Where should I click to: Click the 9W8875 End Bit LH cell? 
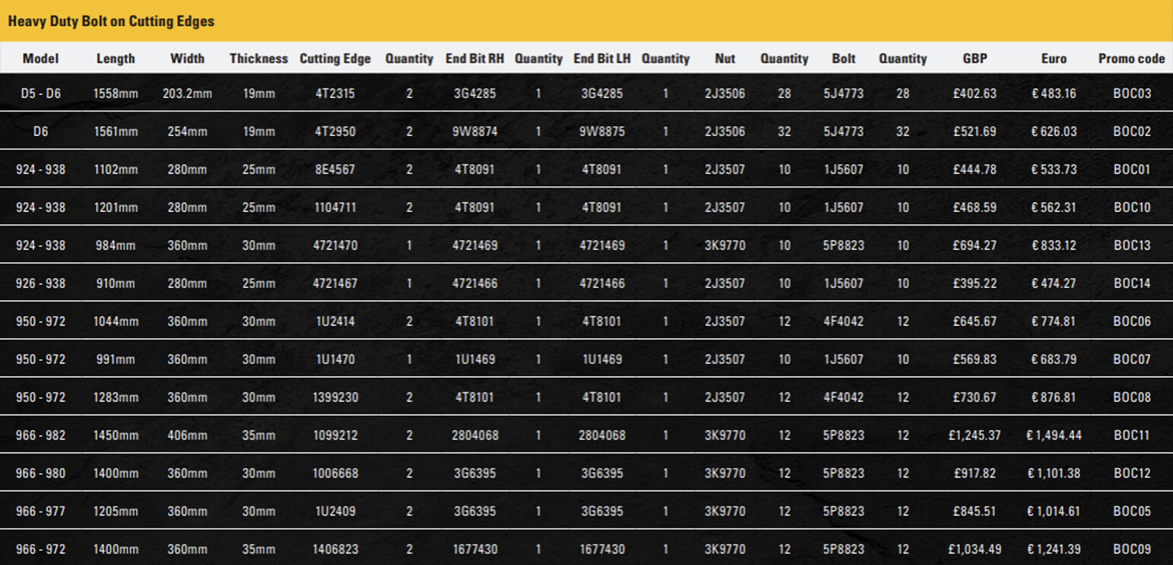[x=602, y=131]
